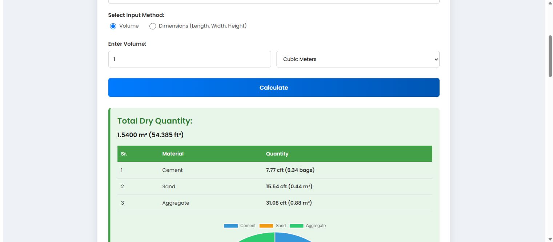
Task: Toggle the Aggregate legend color swatch
Action: point(296,226)
